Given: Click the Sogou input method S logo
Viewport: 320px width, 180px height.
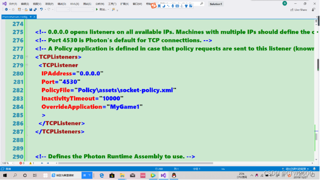Looking at the screenshot, I should pyautogui.click(x=154, y=6).
